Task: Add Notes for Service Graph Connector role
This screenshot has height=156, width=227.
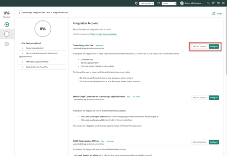Action: point(136,97)
